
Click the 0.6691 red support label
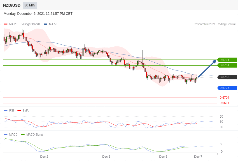[224, 103]
